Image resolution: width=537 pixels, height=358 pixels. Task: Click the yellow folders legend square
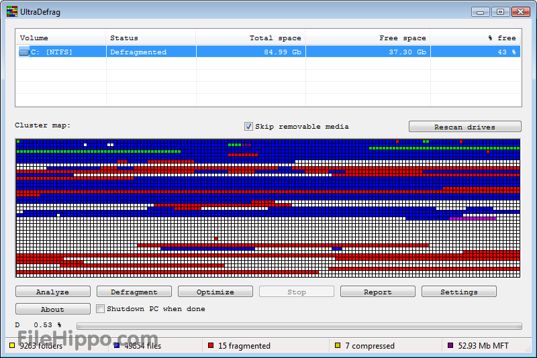coord(12,346)
